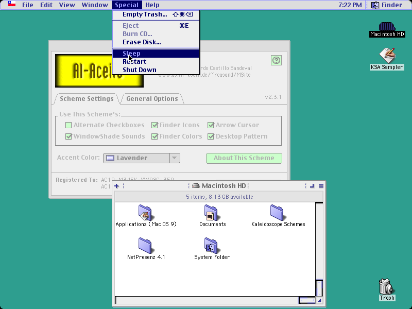412x309 pixels.
Task: Choose Erase Disk from the Special menu
Action: click(x=156, y=42)
